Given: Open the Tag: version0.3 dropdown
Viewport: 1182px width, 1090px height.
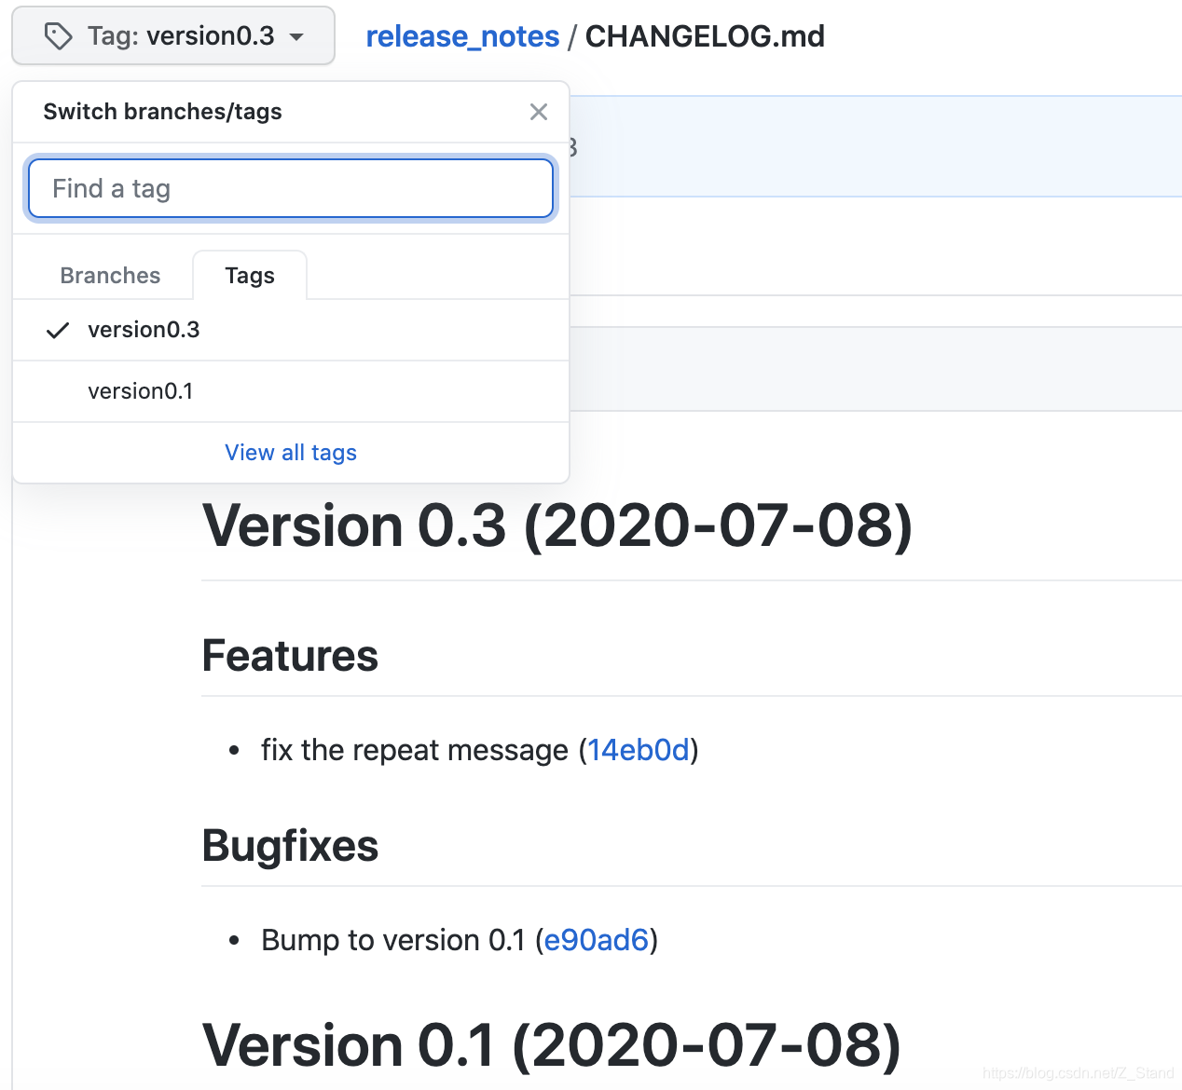Looking at the screenshot, I should coord(172,35).
